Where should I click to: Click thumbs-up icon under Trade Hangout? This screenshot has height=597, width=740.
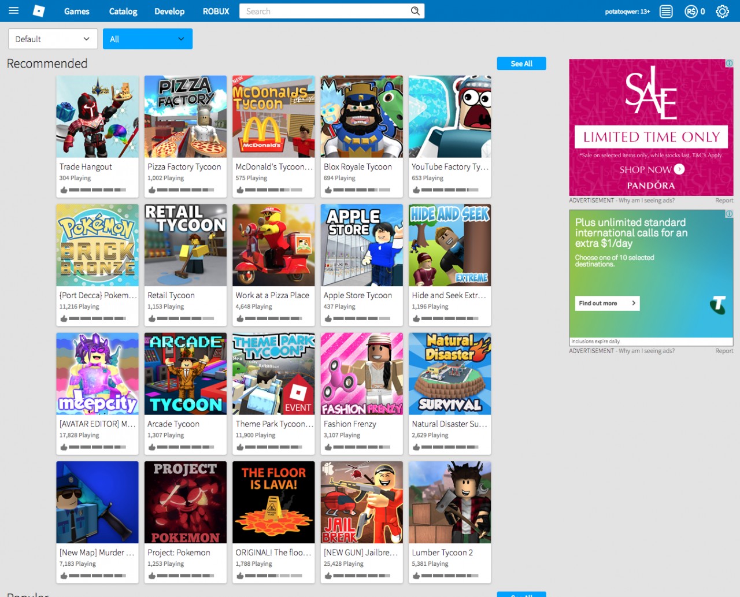click(64, 190)
